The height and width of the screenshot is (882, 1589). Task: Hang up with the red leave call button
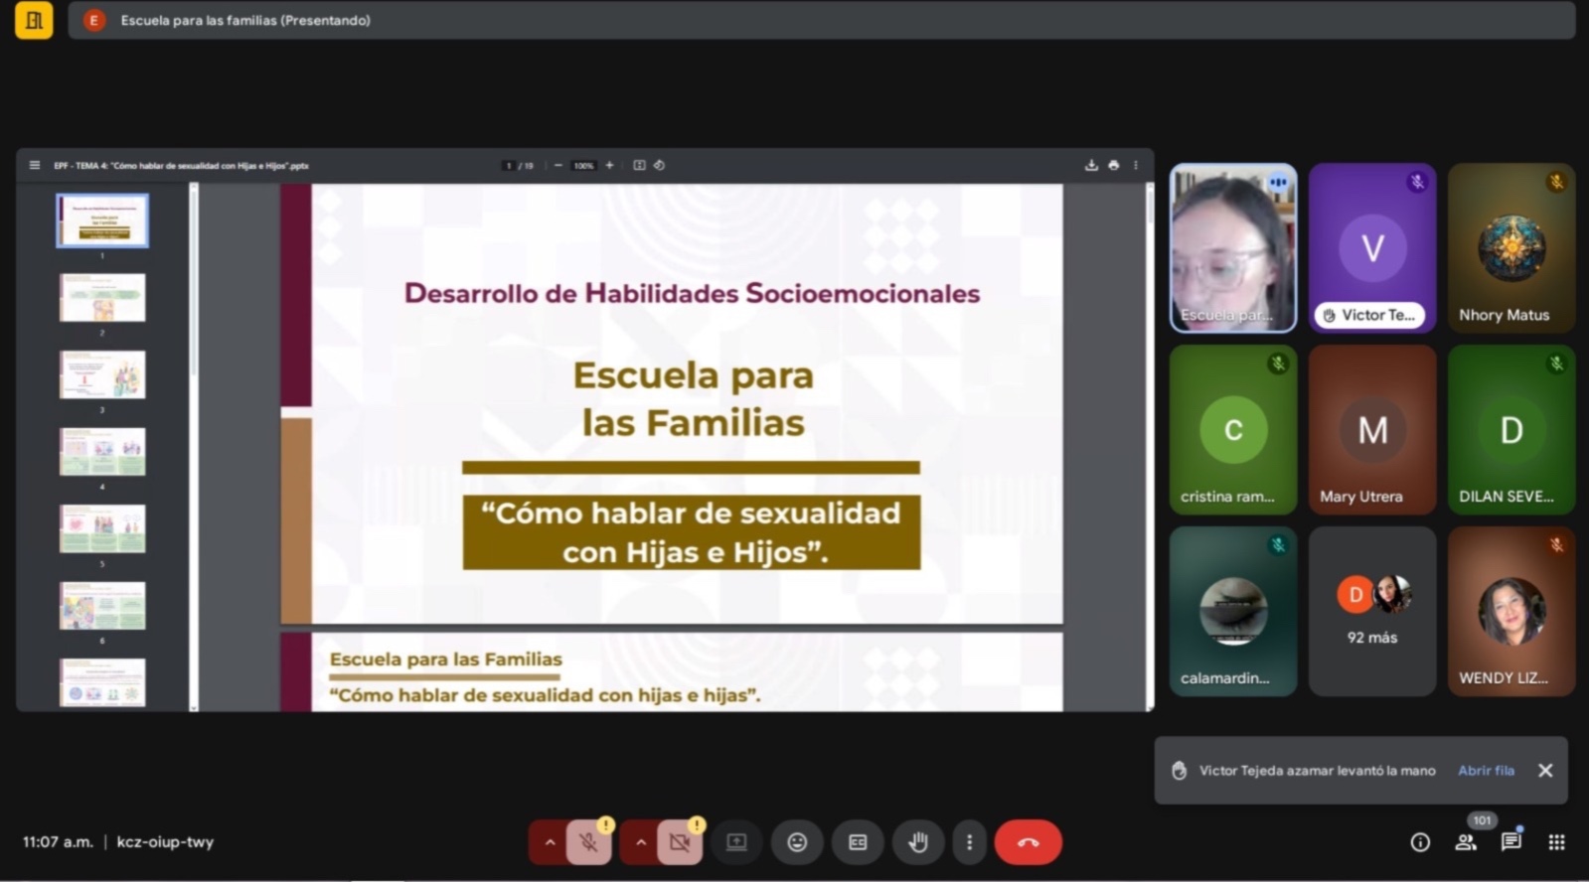pos(1028,842)
